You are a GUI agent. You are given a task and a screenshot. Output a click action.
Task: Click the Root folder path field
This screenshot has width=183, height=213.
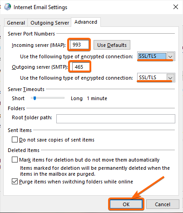[116, 119]
